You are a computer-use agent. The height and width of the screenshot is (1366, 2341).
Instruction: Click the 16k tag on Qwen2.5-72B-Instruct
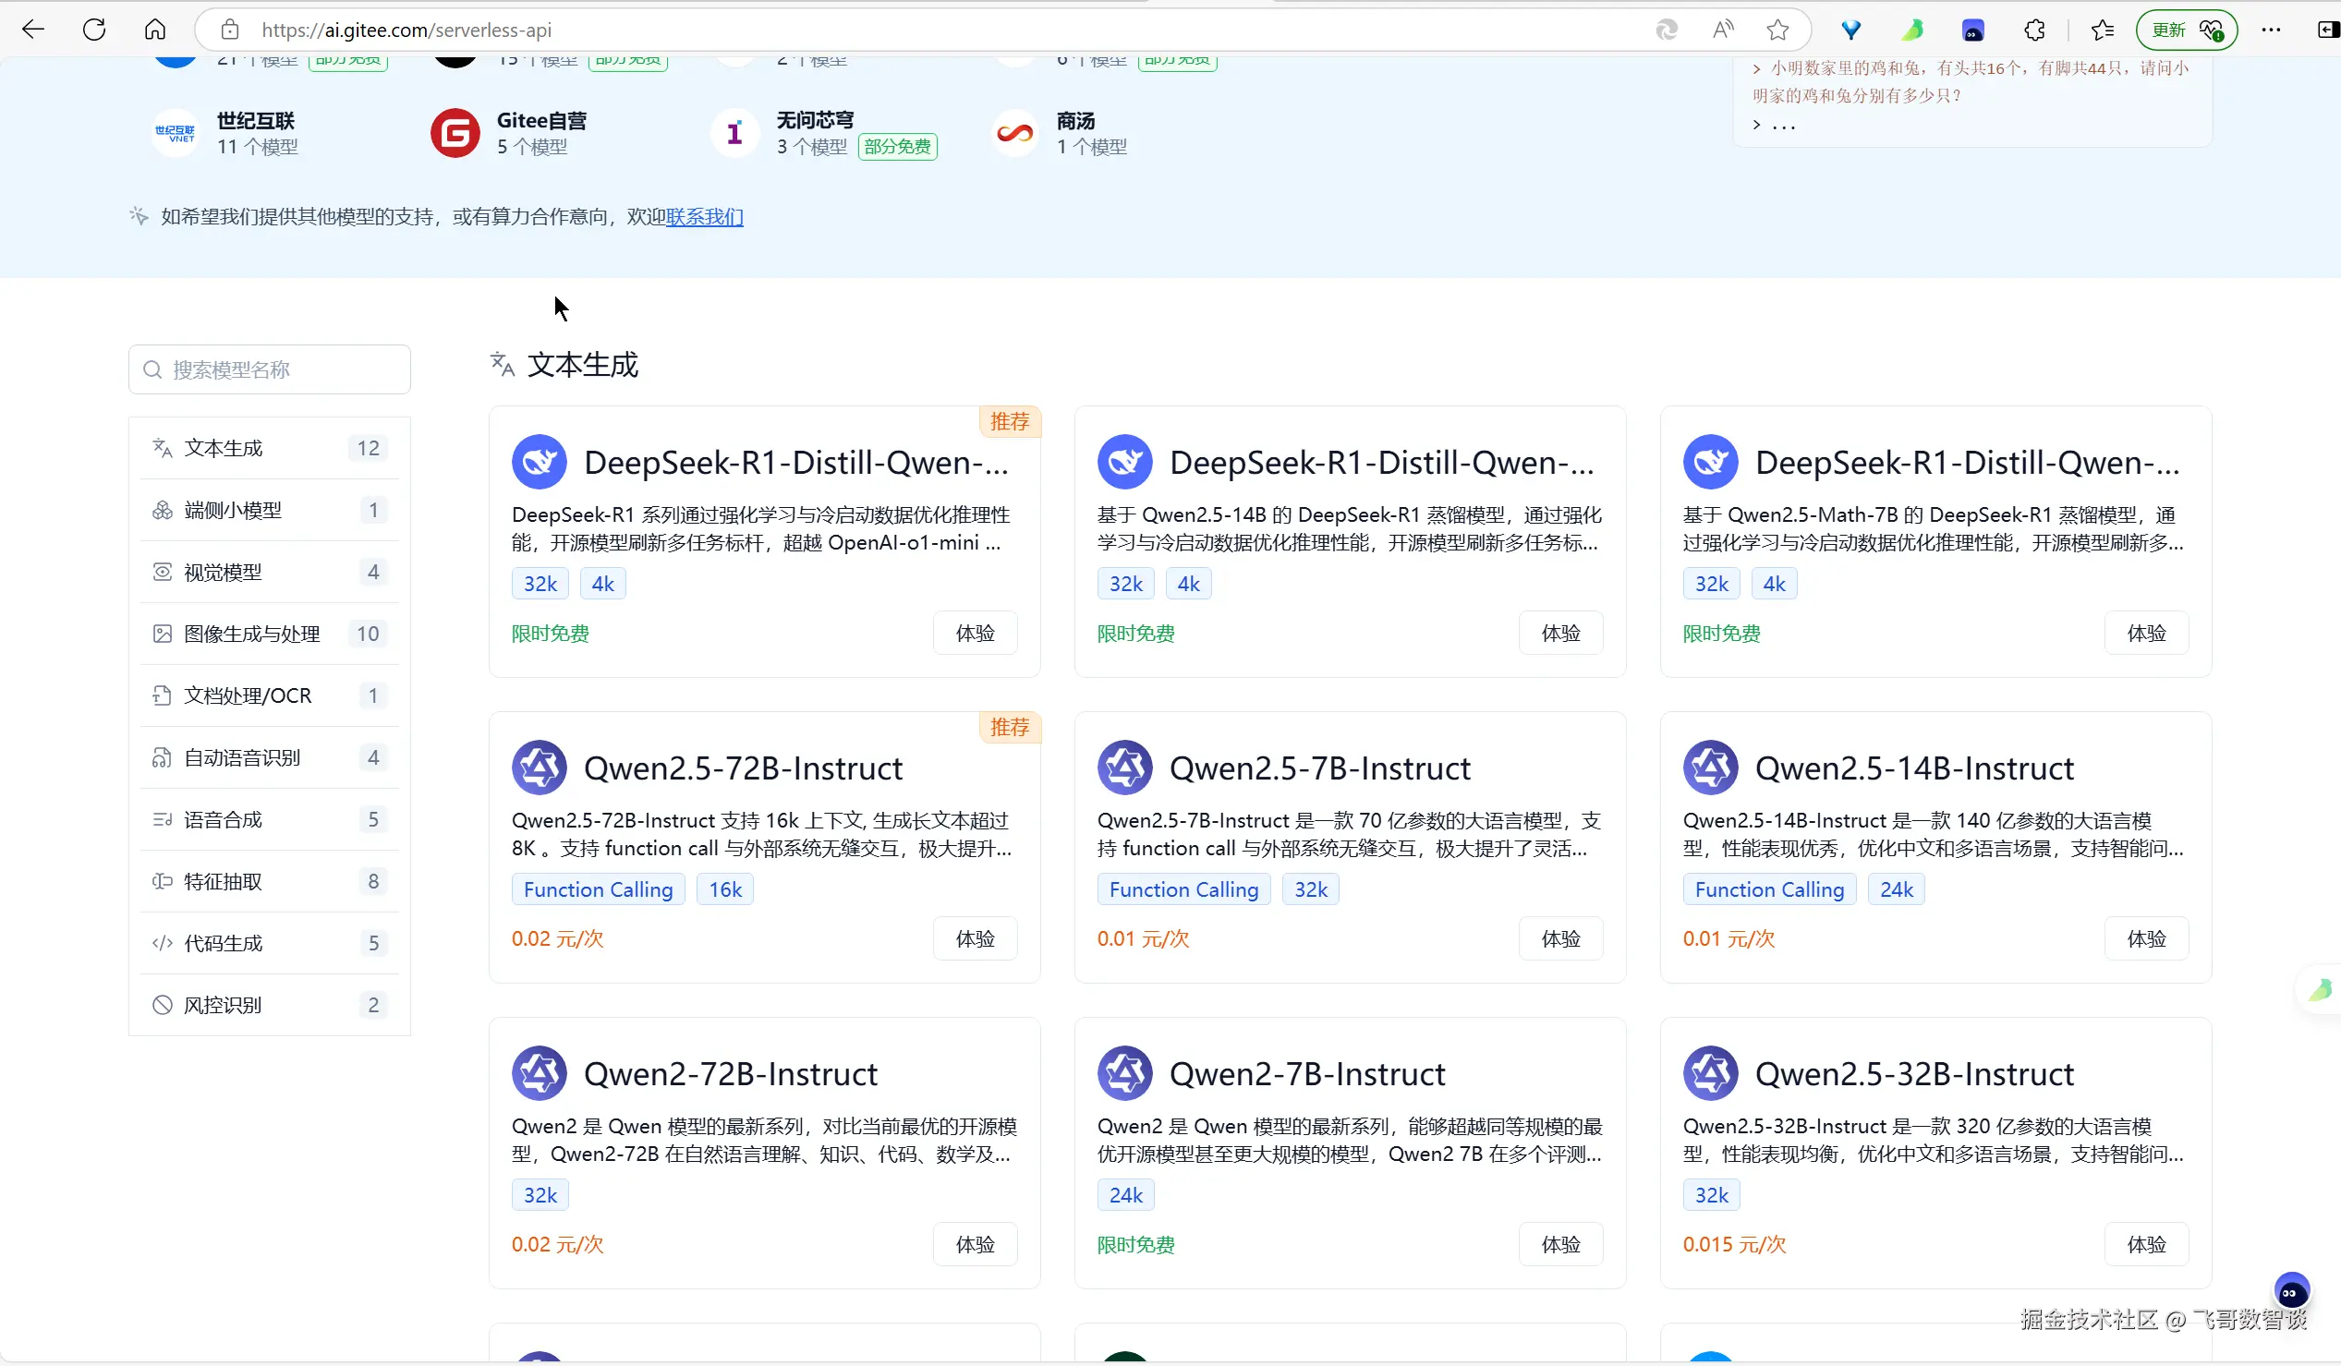tap(725, 889)
